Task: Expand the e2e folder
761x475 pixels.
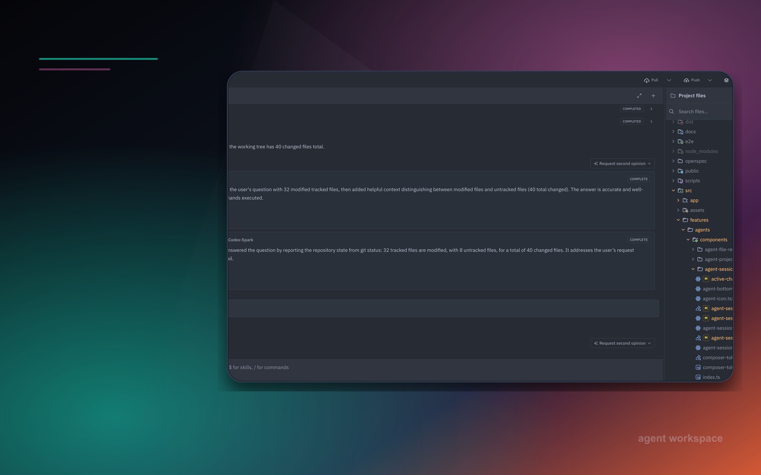Action: click(673, 142)
